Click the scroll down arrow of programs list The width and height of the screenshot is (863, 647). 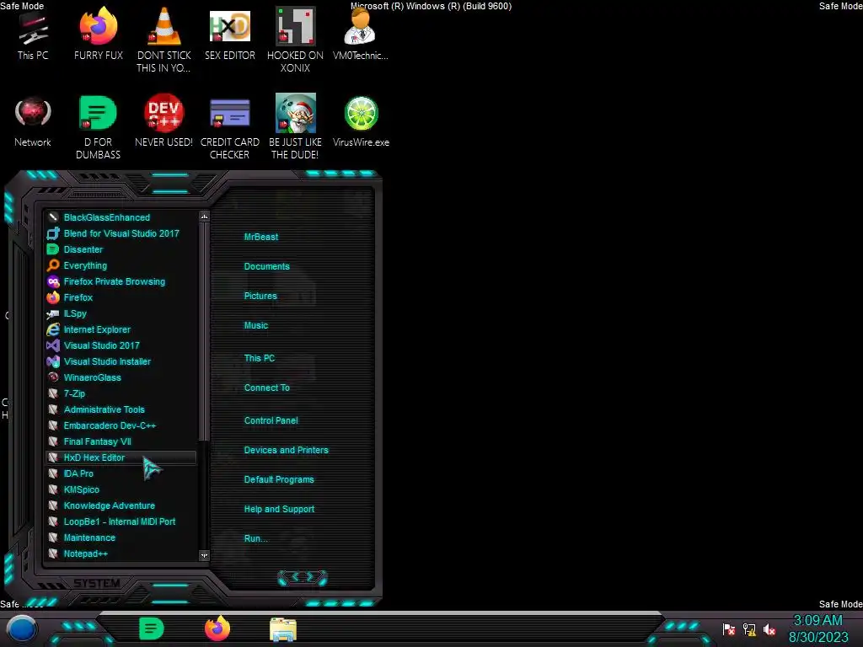pos(204,556)
